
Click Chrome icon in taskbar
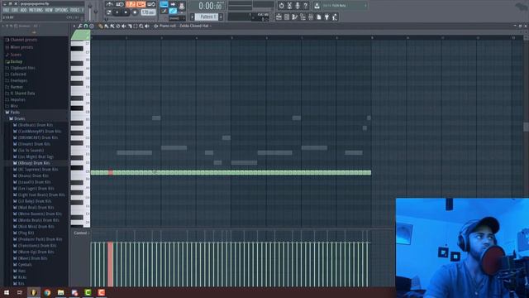click(x=47, y=292)
